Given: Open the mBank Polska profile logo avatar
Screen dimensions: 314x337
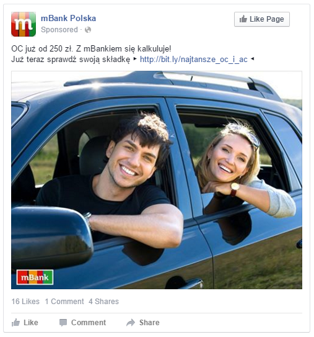Looking at the screenshot, I should [x=24, y=24].
